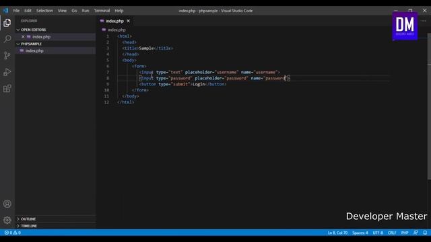Click UTF-8 encoding in status bar

378,233
